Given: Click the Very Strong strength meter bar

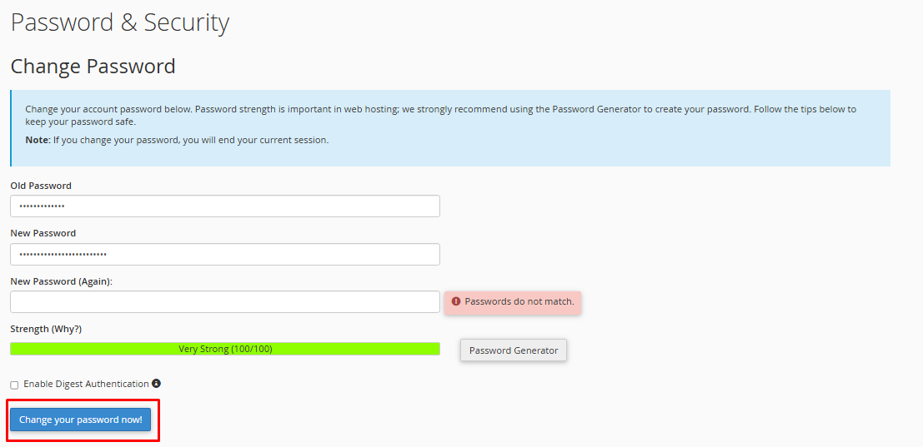Looking at the screenshot, I should point(225,349).
